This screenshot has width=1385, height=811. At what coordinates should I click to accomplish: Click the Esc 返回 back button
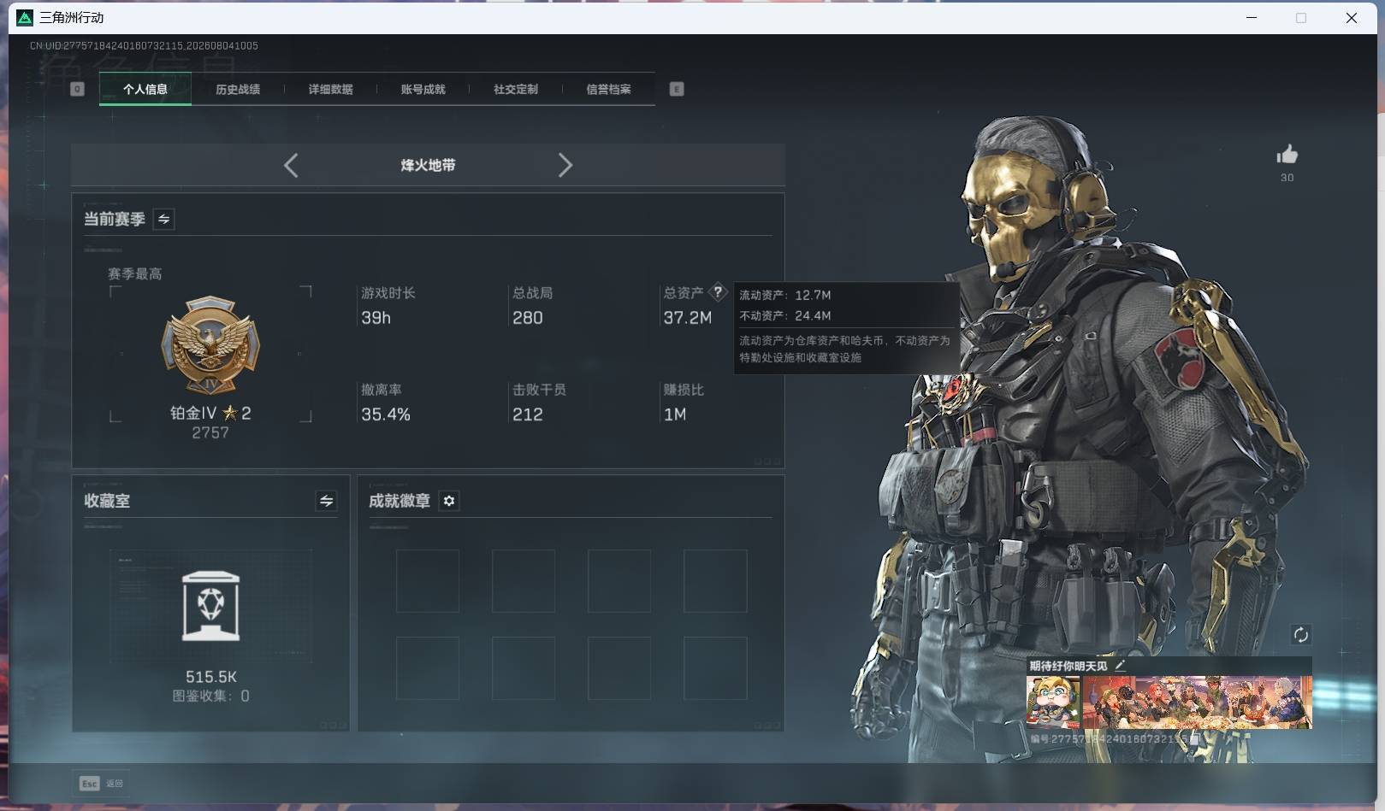101,783
